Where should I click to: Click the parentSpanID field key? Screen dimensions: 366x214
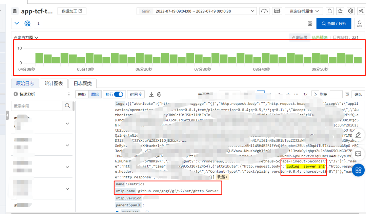[129, 205]
